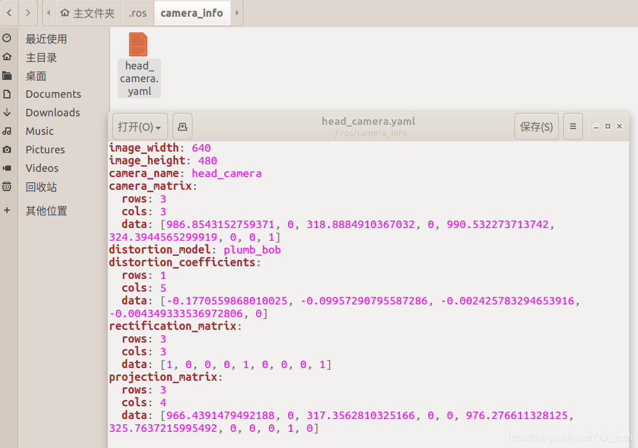Go back in file manager history
The image size is (638, 448).
pos(9,13)
